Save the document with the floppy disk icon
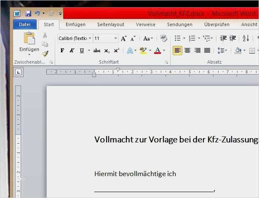 [x=28, y=13]
